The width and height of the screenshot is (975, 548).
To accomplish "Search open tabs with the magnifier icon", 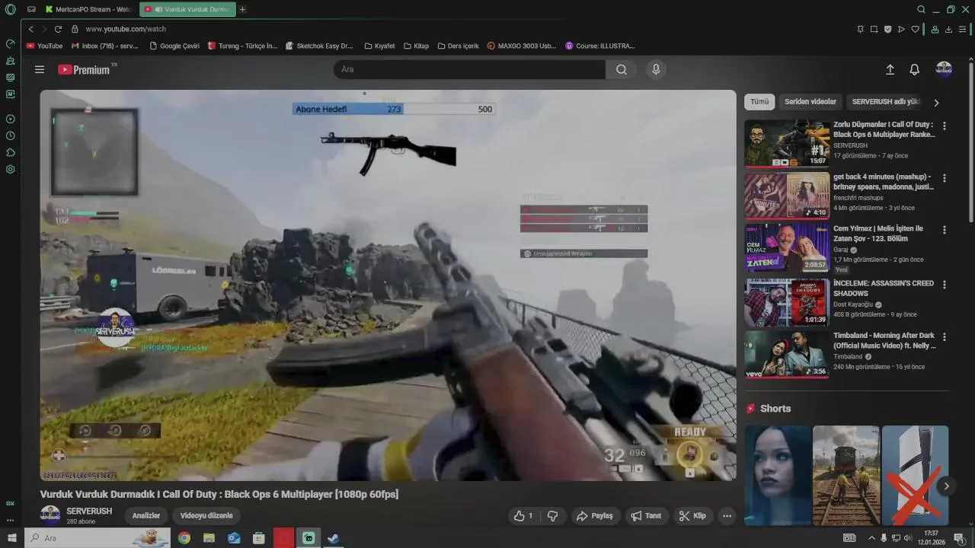I will (921, 9).
